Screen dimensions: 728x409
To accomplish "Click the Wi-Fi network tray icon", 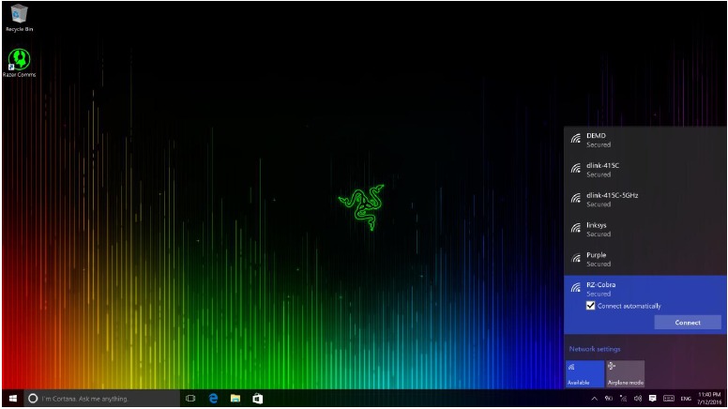I will [623, 399].
